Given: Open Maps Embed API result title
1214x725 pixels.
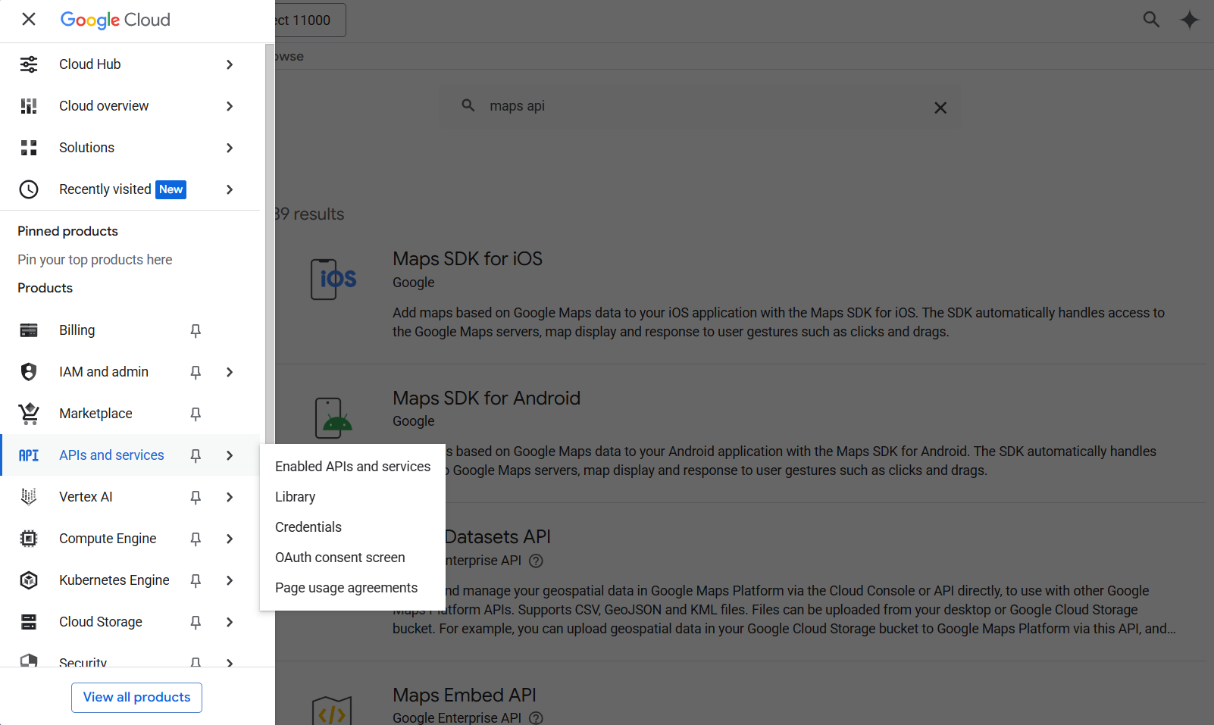Looking at the screenshot, I should click(464, 695).
